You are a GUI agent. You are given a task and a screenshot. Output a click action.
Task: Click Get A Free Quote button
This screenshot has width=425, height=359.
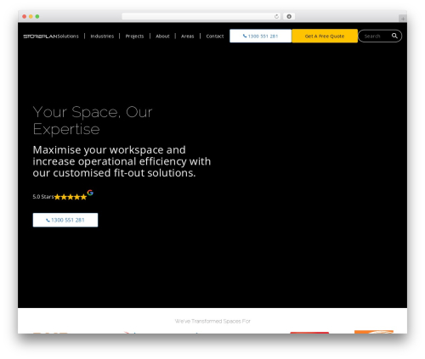[x=325, y=36]
